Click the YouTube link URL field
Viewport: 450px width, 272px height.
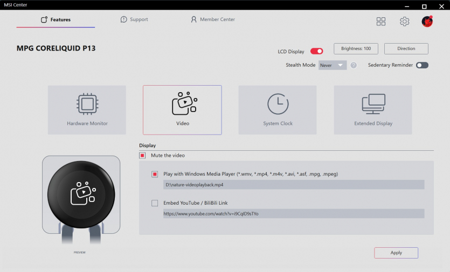(x=294, y=214)
